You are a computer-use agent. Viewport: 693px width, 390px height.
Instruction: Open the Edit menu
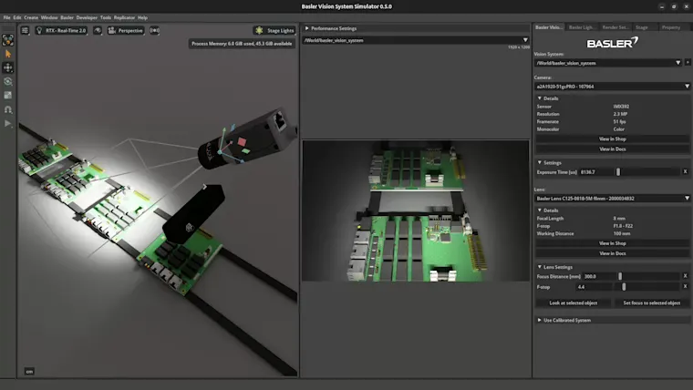(x=17, y=17)
